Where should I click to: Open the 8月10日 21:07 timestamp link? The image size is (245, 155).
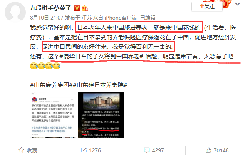47,18
